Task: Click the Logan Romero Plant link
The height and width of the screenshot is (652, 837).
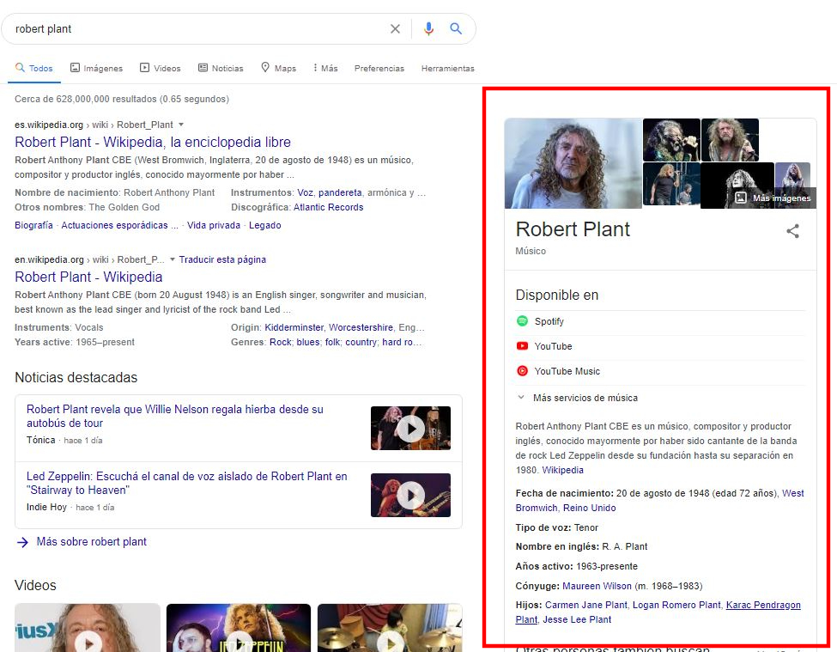Action: click(x=676, y=605)
